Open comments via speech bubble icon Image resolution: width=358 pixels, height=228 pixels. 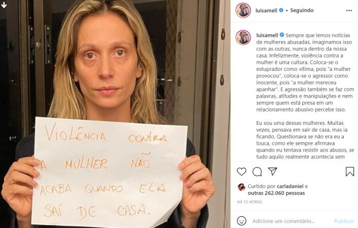pyautogui.click(x=257, y=172)
